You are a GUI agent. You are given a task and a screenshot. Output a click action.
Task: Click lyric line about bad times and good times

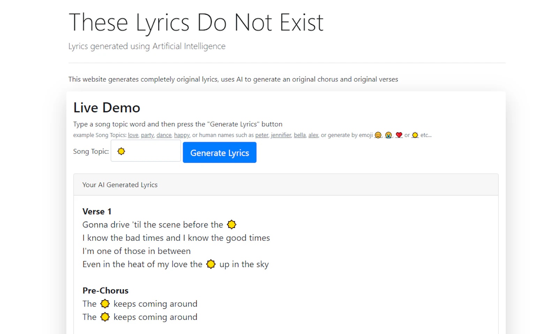coord(176,238)
